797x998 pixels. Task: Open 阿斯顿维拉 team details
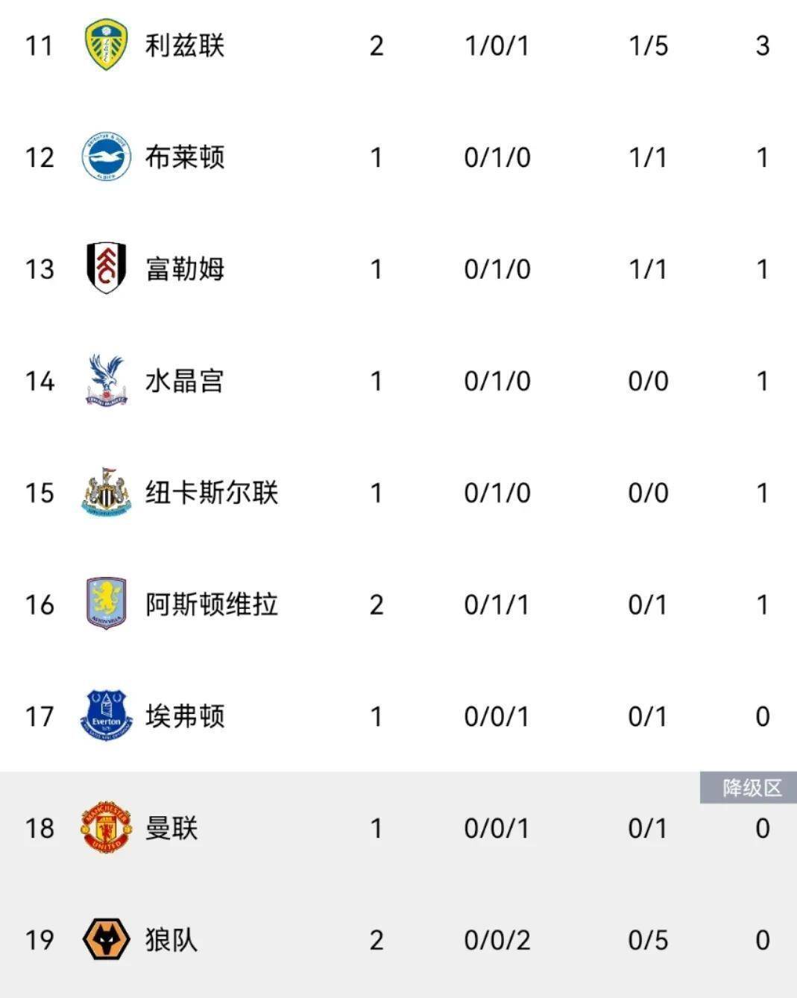pyautogui.click(x=211, y=604)
